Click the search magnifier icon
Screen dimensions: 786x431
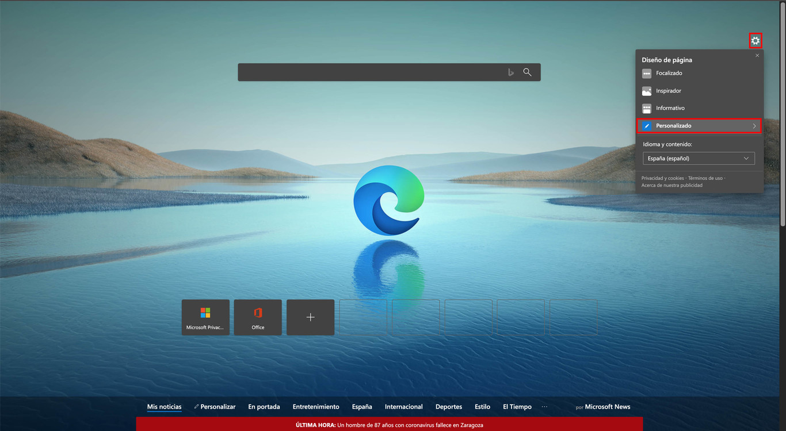(527, 72)
